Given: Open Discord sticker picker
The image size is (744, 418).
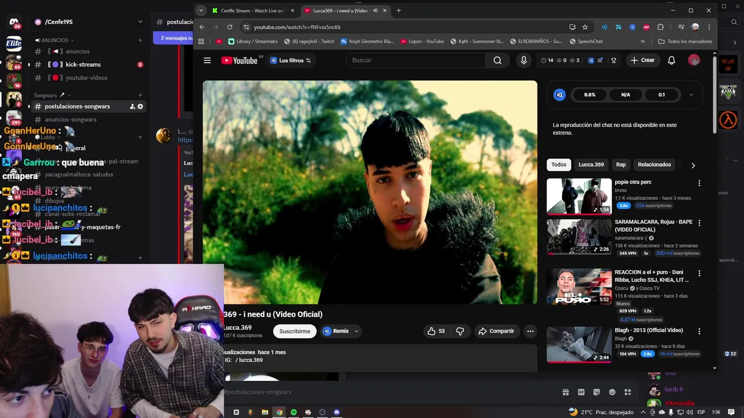Looking at the screenshot, I should coord(596,392).
